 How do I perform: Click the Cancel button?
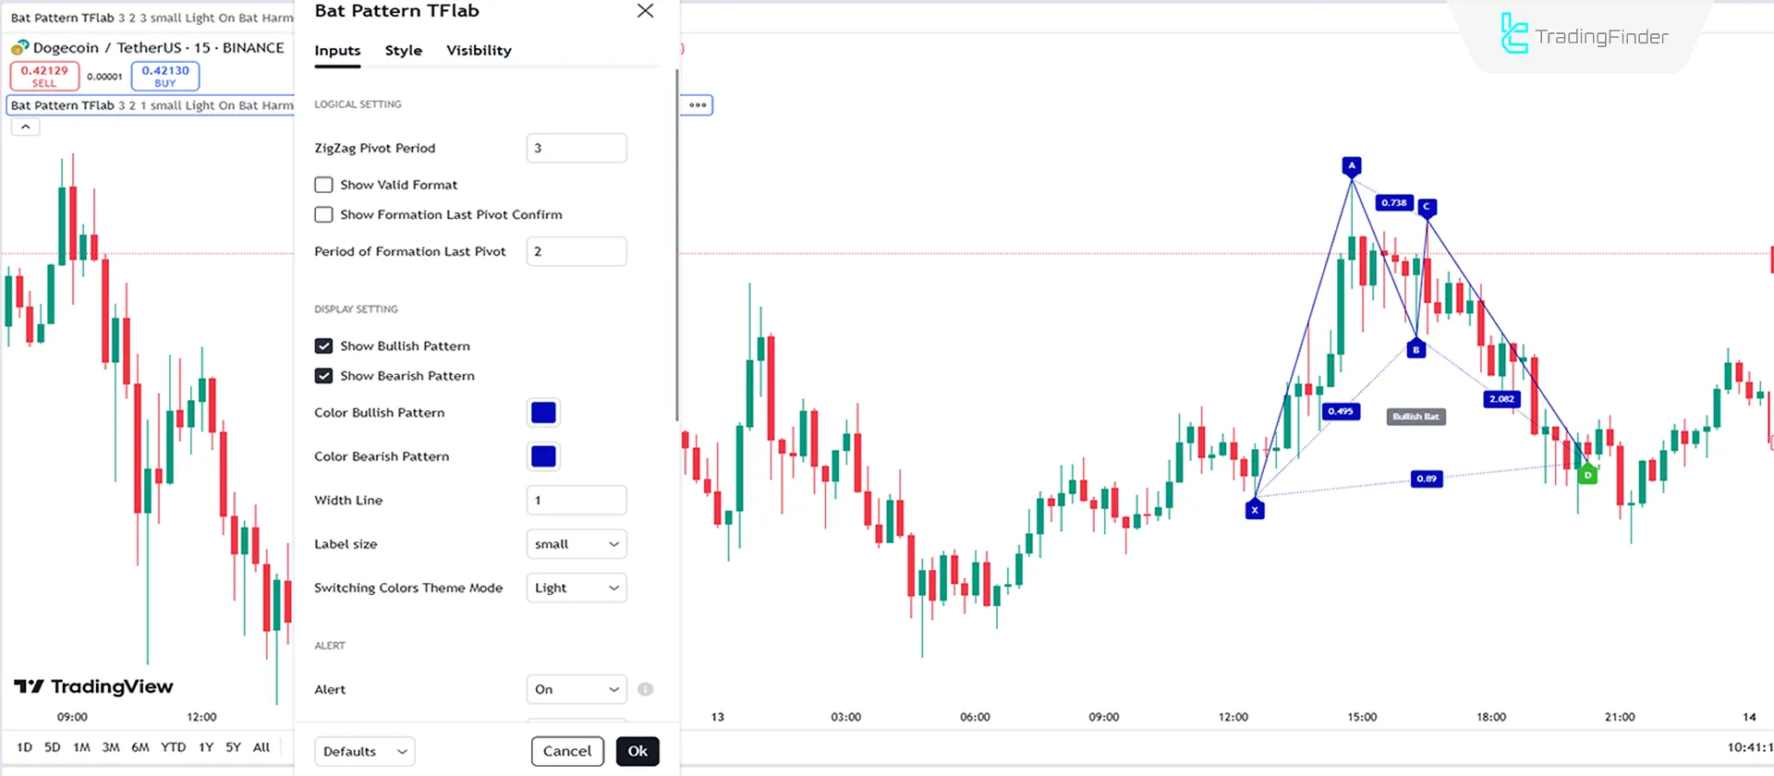(x=567, y=751)
